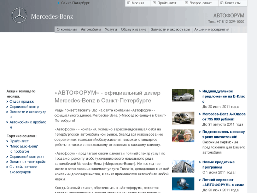The height and width of the screenshot is (193, 257).
Task: Click arrow bullet beside sidebar Прайс-лист
Action: coord(7,141)
